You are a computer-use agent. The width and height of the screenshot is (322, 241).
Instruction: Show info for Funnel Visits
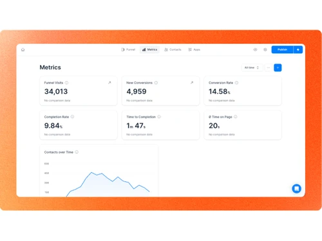coord(67,83)
